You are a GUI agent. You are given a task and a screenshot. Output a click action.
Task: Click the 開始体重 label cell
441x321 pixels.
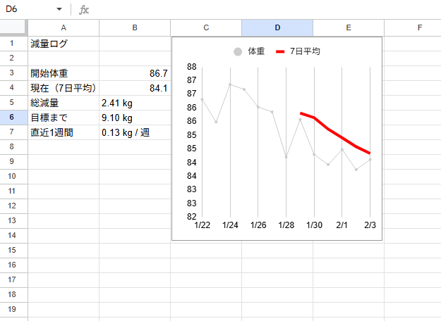click(64, 73)
